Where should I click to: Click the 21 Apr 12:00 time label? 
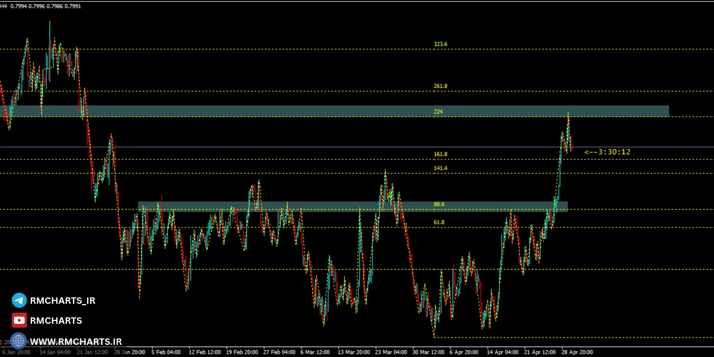tap(540, 352)
